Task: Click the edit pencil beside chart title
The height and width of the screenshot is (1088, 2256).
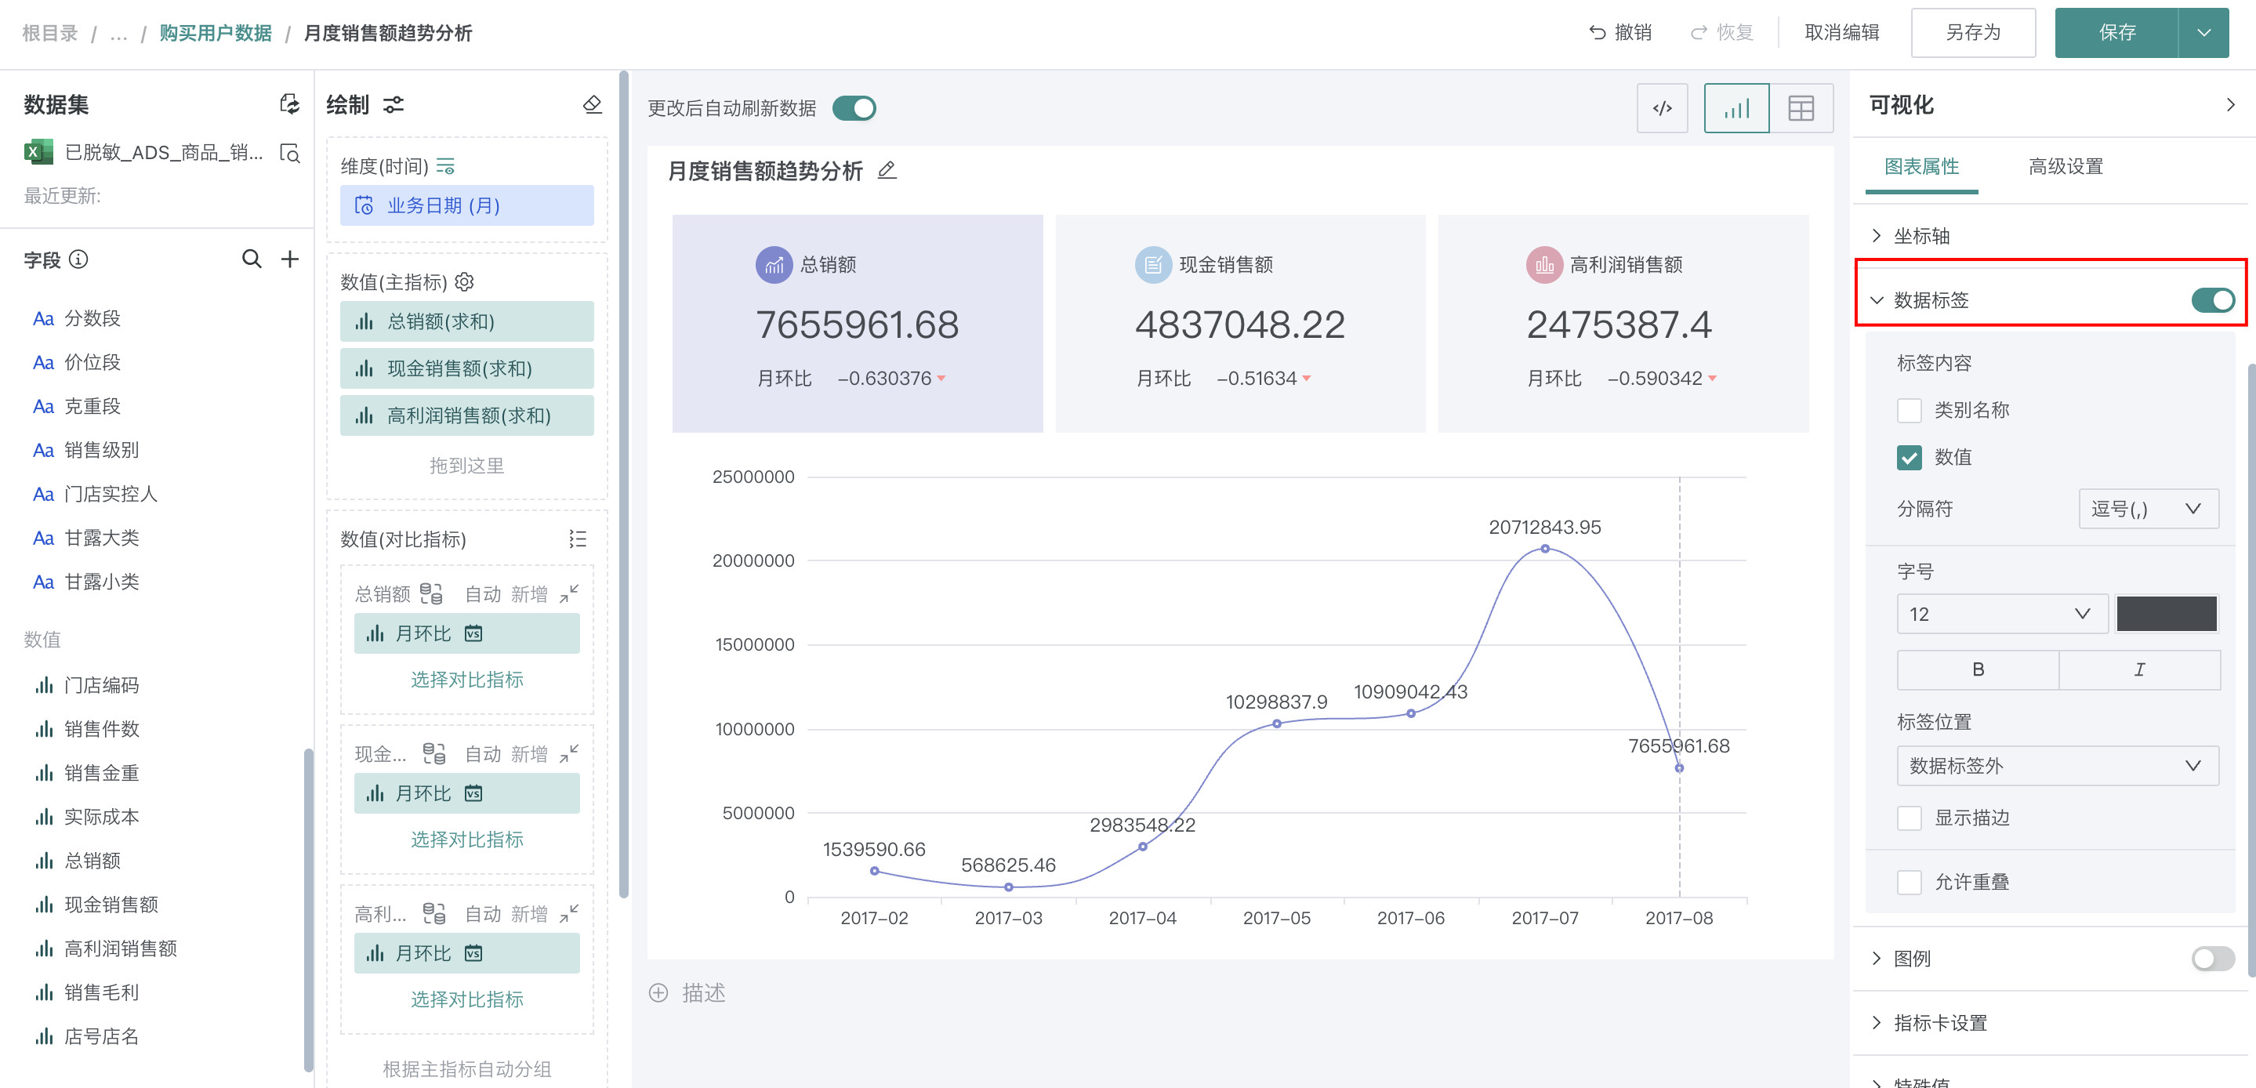Action: tap(887, 170)
